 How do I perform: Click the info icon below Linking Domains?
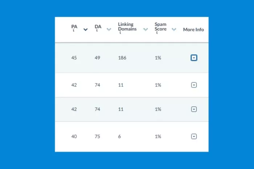click(x=120, y=33)
